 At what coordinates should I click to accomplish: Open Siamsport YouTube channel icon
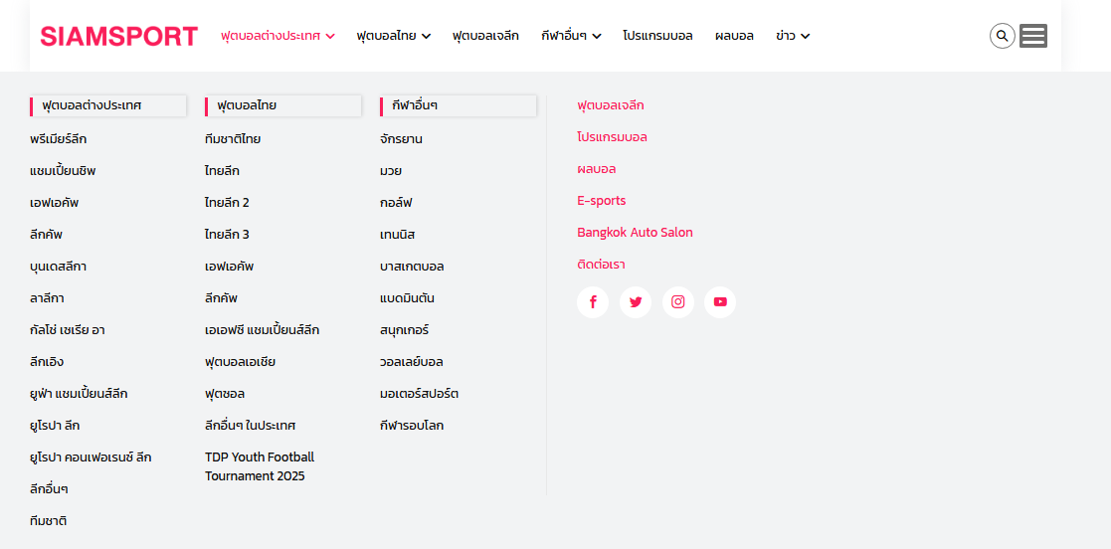[720, 302]
